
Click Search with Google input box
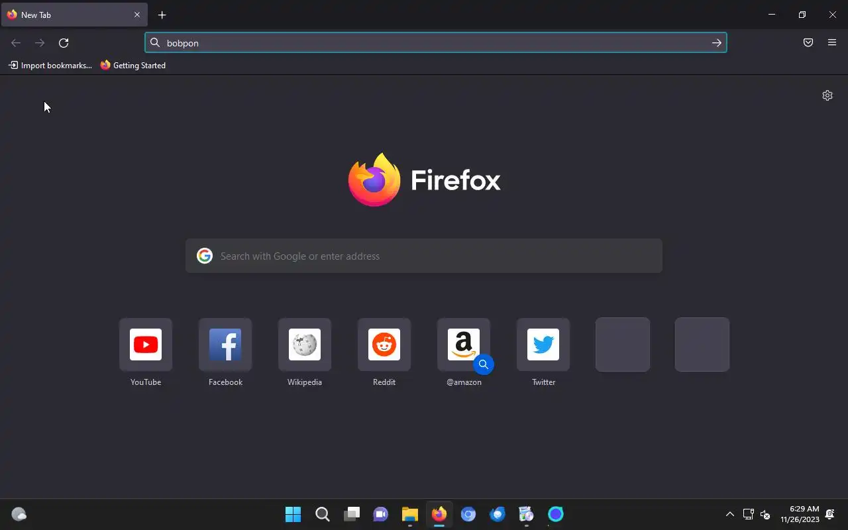coord(424,256)
